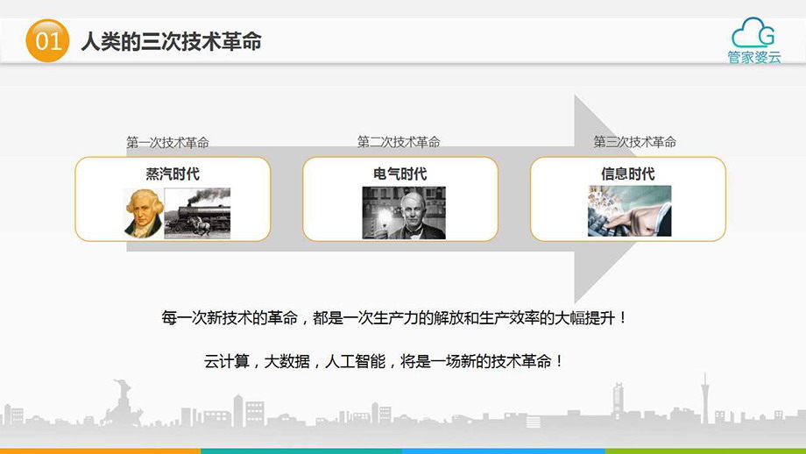The image size is (806, 454).
Task: Select the sentence starting with 每一次新技术的革命
Action: click(x=394, y=318)
